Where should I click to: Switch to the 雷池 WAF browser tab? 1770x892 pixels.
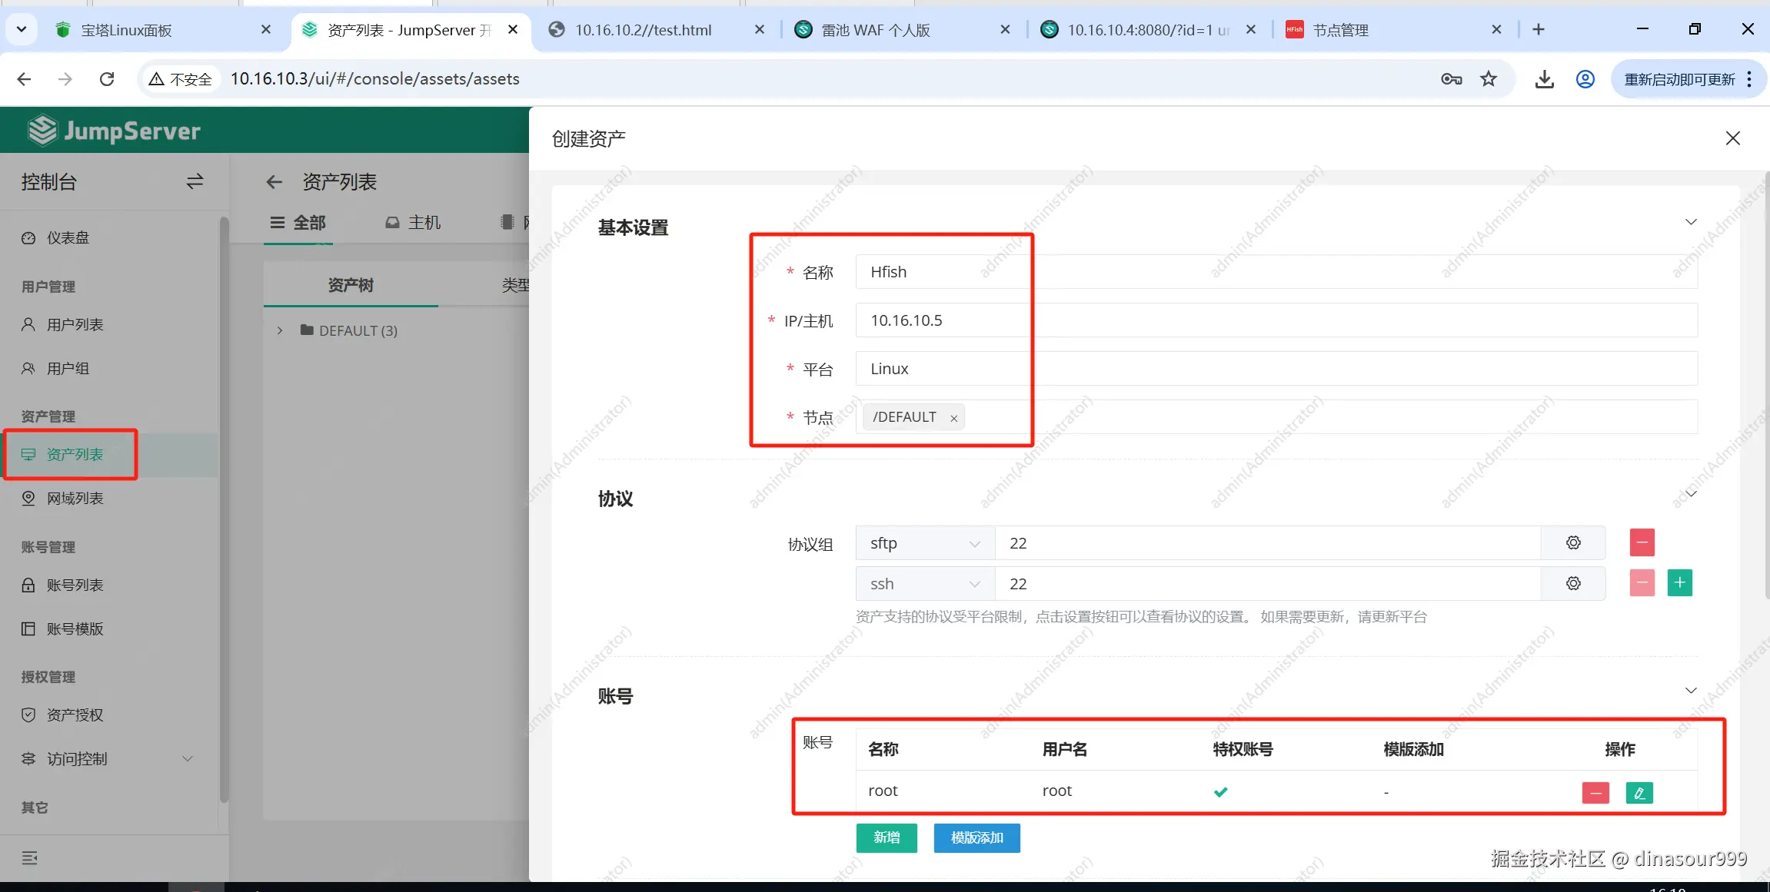(875, 30)
